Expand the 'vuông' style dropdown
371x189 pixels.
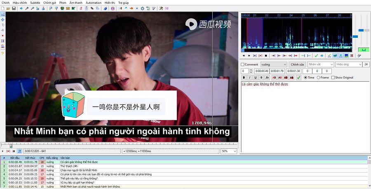[284, 65]
